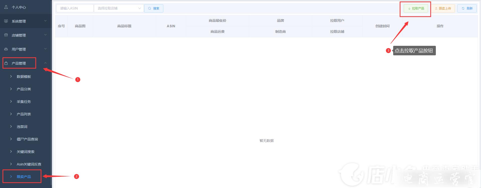Focus the 请输入ASIN input field
Image resolution: width=481 pixels, height=188 pixels.
pyautogui.click(x=75, y=8)
